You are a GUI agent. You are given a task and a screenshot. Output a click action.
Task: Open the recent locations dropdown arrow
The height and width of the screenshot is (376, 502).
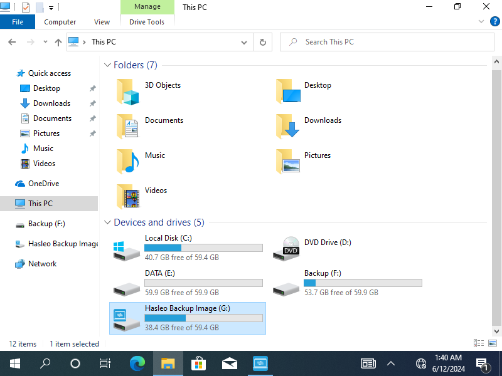(x=45, y=41)
